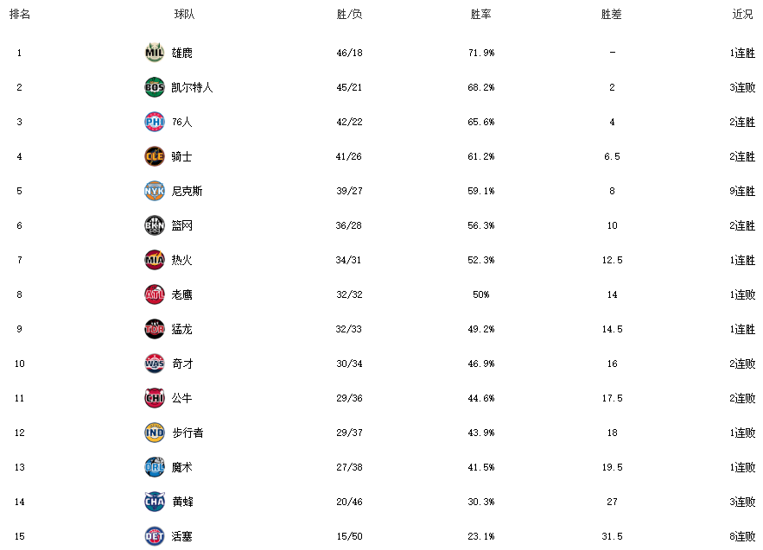
Task: Click the Toronto TOR team logo
Action: point(154,329)
